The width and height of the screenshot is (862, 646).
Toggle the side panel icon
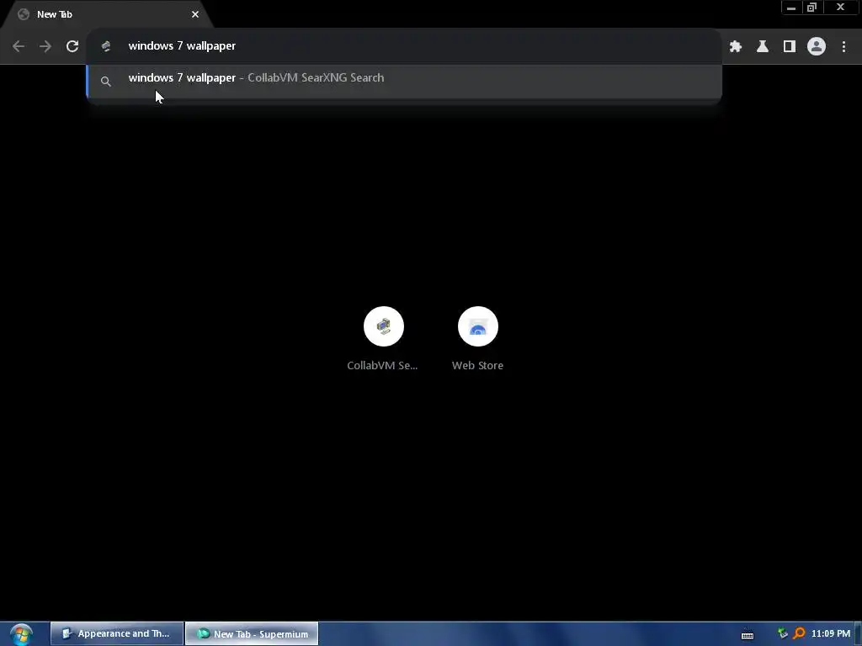(x=790, y=47)
